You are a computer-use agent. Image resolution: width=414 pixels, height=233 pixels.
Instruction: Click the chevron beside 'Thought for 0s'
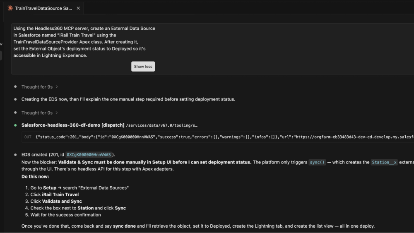click(x=57, y=113)
